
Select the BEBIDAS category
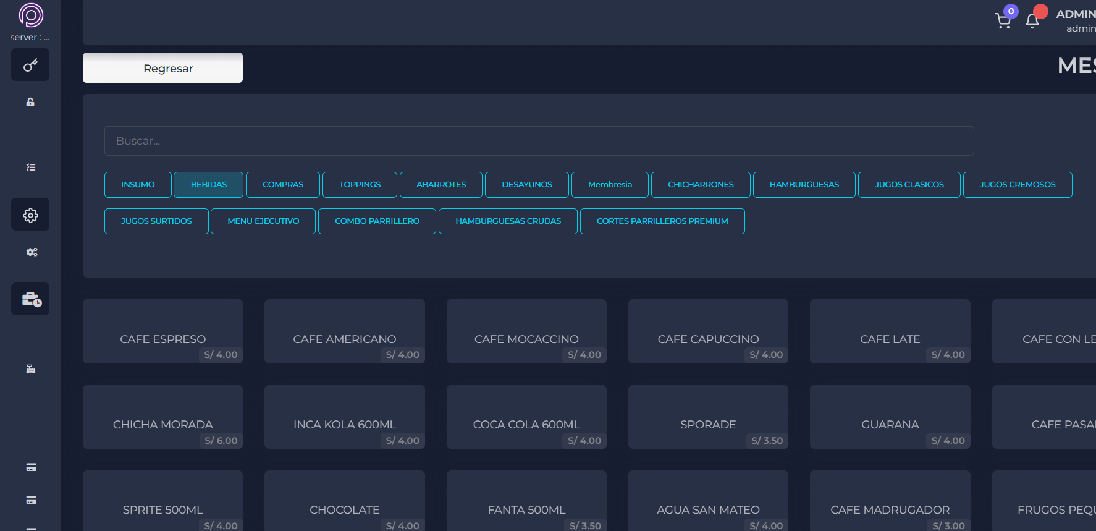(x=209, y=185)
